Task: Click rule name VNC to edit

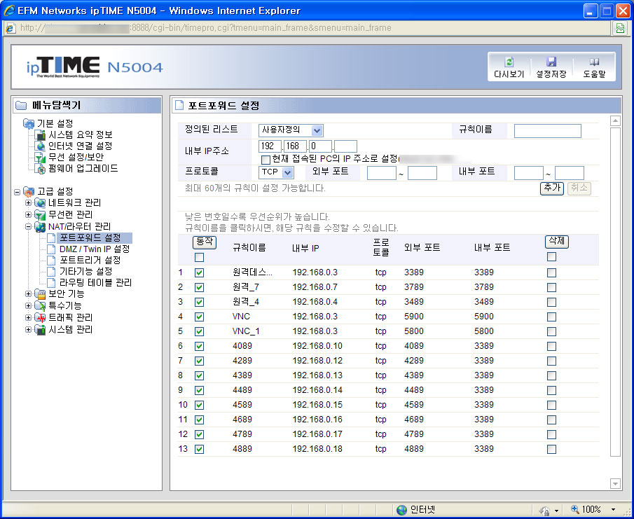Action: [x=242, y=317]
